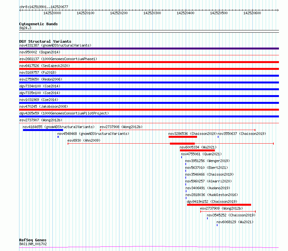Screen dimensions: 288x251
Task: Click nsv5960257 (Almarri2020) label
Action: tap(208, 181)
